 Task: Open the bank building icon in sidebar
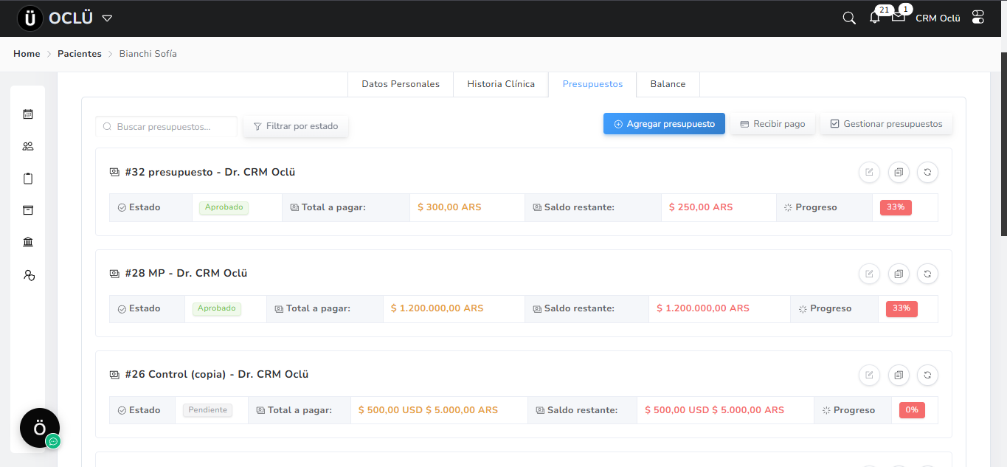pos(28,242)
